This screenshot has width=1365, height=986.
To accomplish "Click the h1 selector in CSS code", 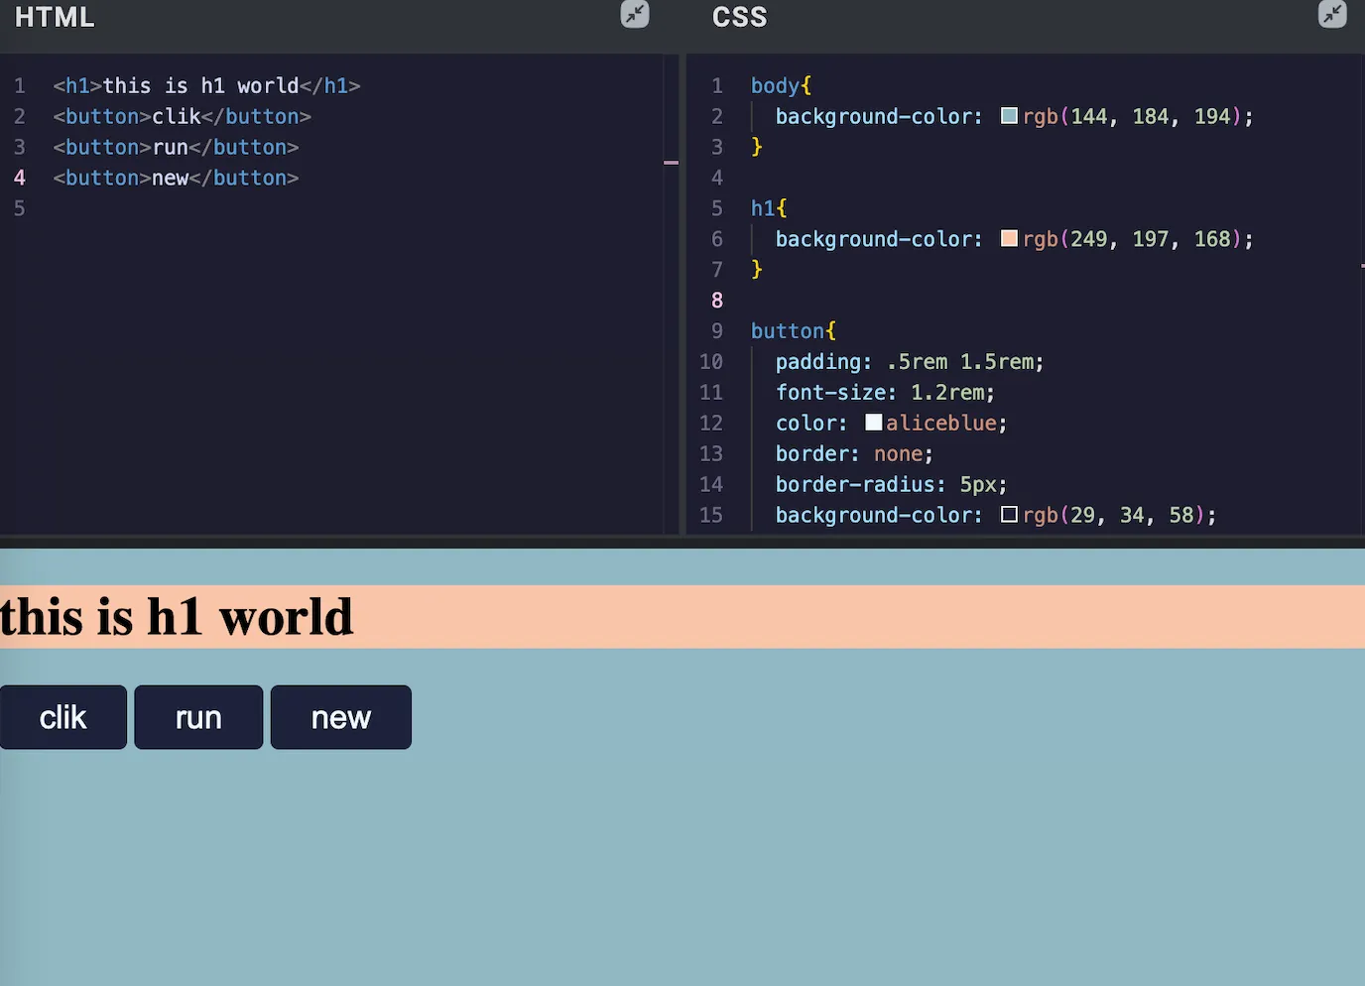I will tap(762, 207).
